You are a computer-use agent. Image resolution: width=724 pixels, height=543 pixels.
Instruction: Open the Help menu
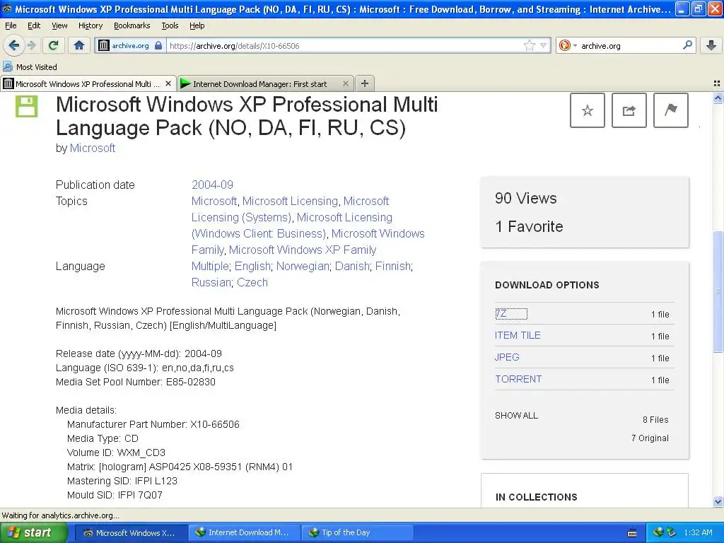click(197, 25)
